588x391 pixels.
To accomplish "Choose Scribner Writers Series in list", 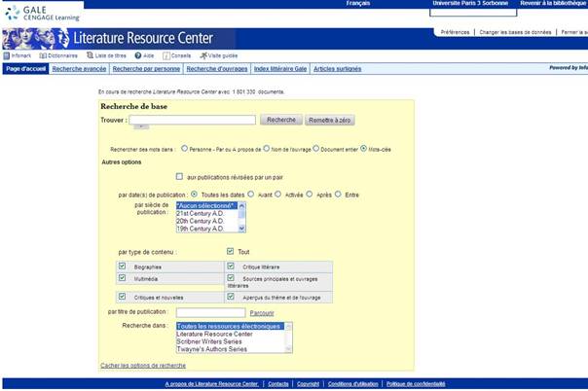I will [231, 341].
